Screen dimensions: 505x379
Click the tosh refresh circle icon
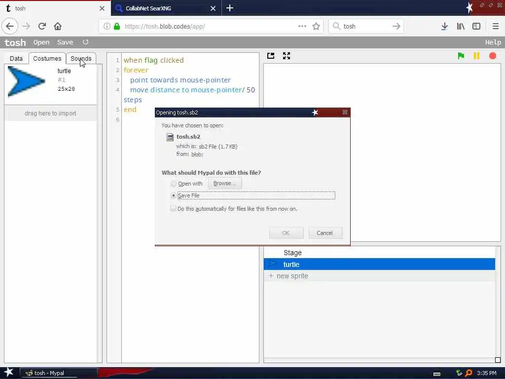click(85, 42)
